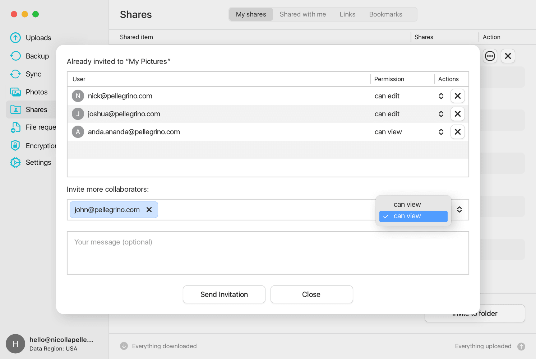Click the ellipsis options icon near the dialog
Viewport: 536px width, 359px height.
(x=490, y=56)
